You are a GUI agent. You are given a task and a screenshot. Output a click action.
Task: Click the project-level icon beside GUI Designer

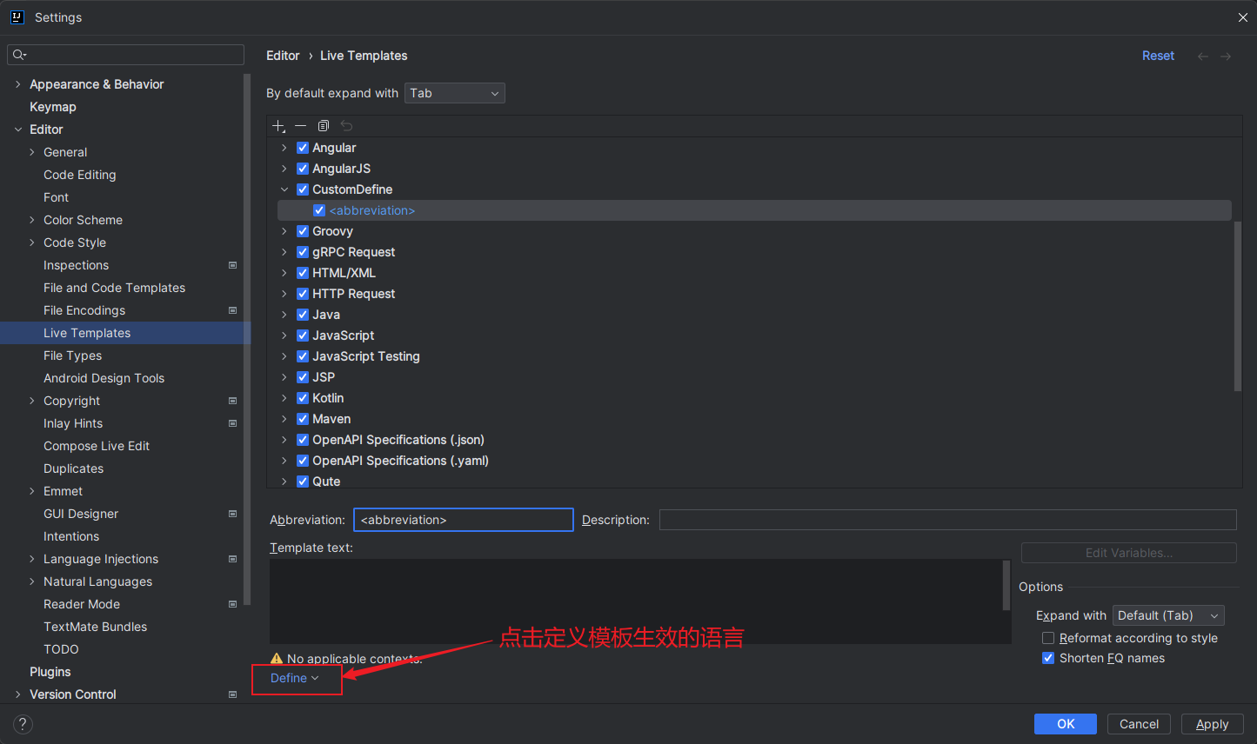pyautogui.click(x=232, y=514)
